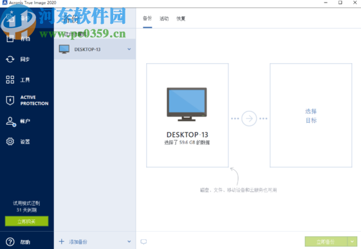Open Active Protection shield icon

(x=10, y=100)
